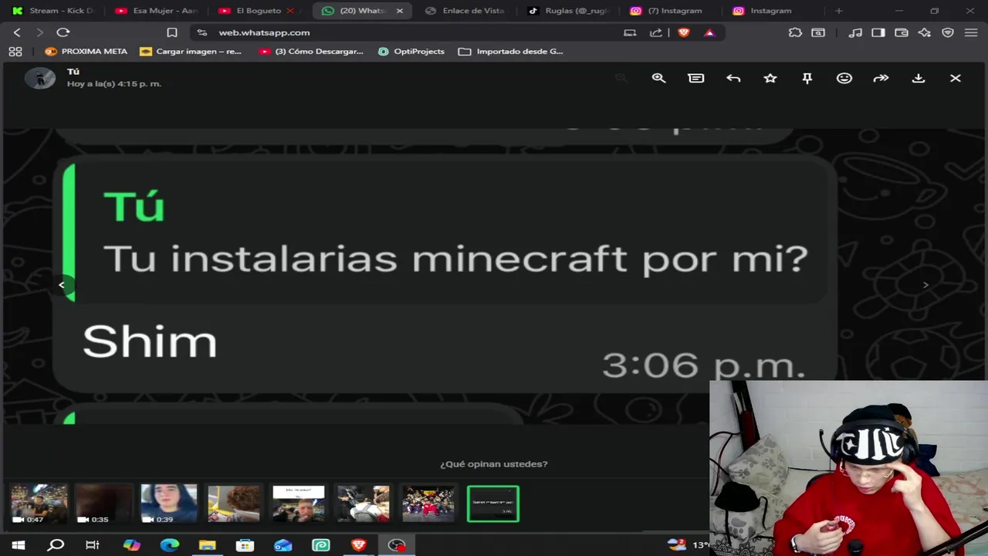Download the viewed image
Screen dimensions: 988x556
[919, 78]
